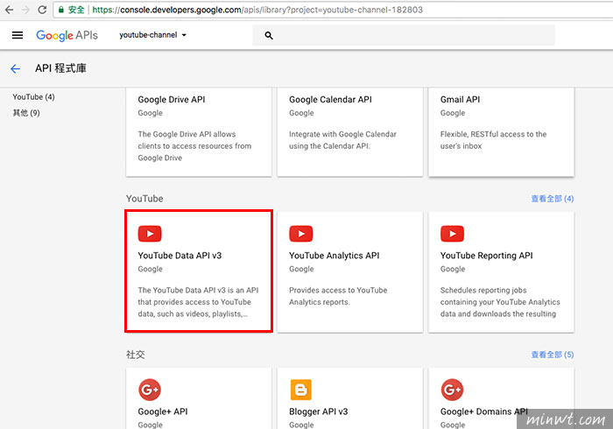Click 'Google' publisher under Gmail API

(x=453, y=113)
